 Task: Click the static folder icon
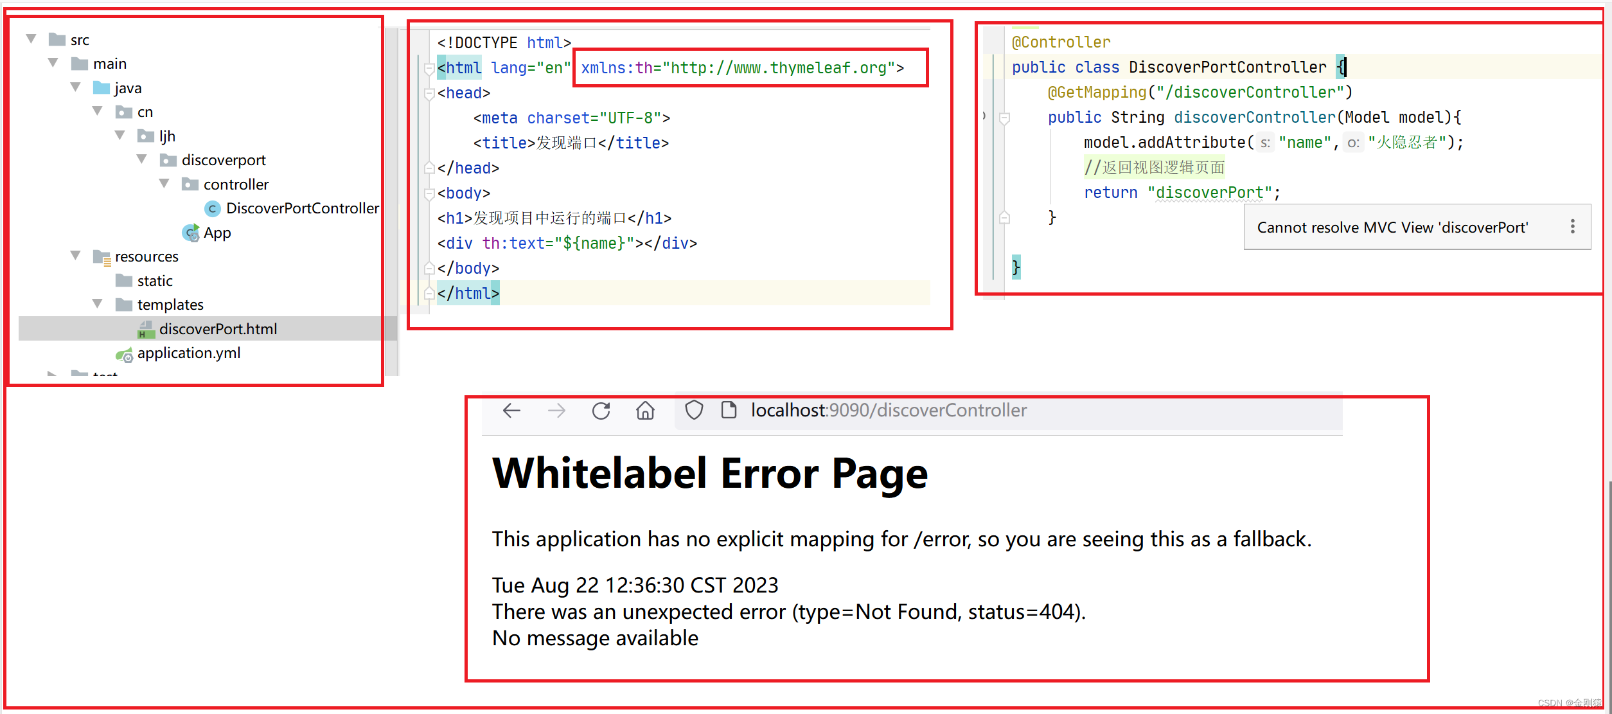click(x=124, y=280)
